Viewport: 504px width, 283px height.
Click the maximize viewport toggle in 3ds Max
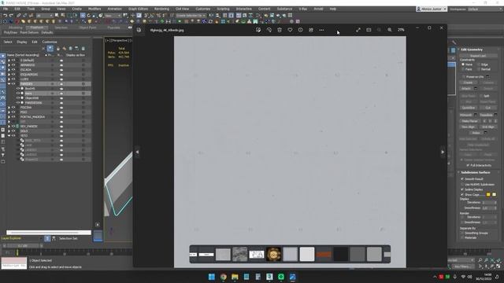click(498, 266)
